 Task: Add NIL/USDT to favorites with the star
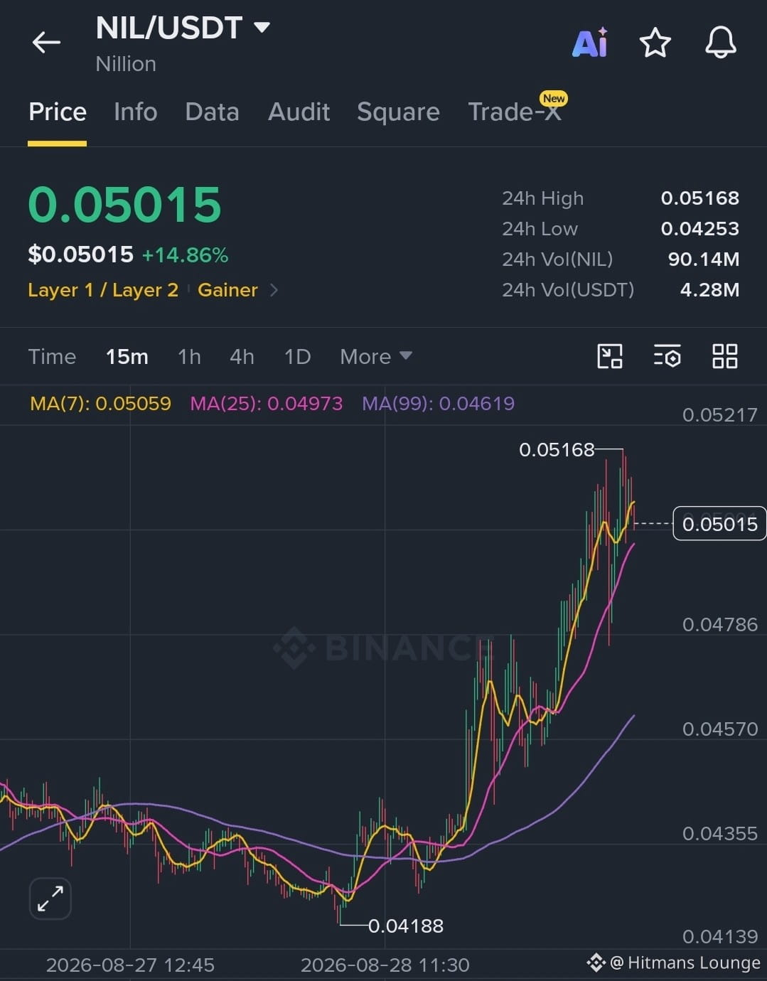[655, 43]
